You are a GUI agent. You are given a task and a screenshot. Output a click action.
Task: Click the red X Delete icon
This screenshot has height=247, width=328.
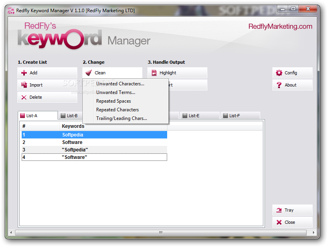(x=24, y=98)
